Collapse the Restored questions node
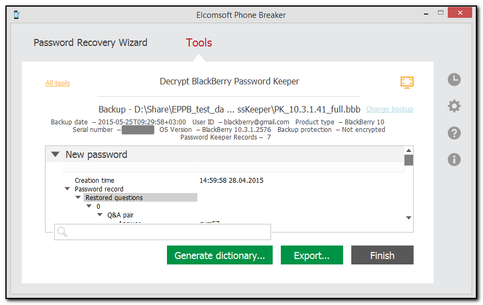The image size is (483, 305). click(x=78, y=198)
